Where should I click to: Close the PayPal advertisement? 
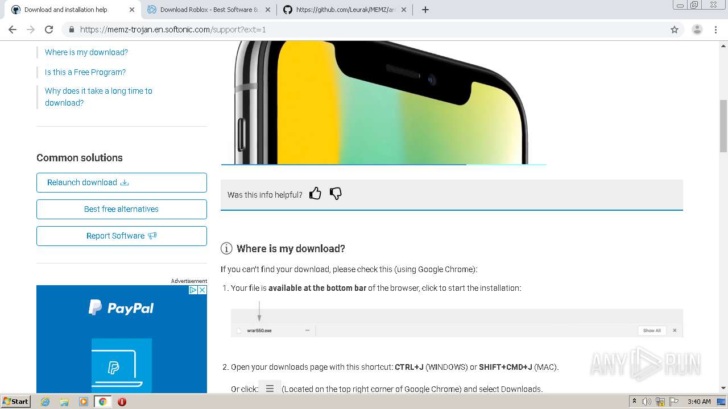(x=202, y=290)
